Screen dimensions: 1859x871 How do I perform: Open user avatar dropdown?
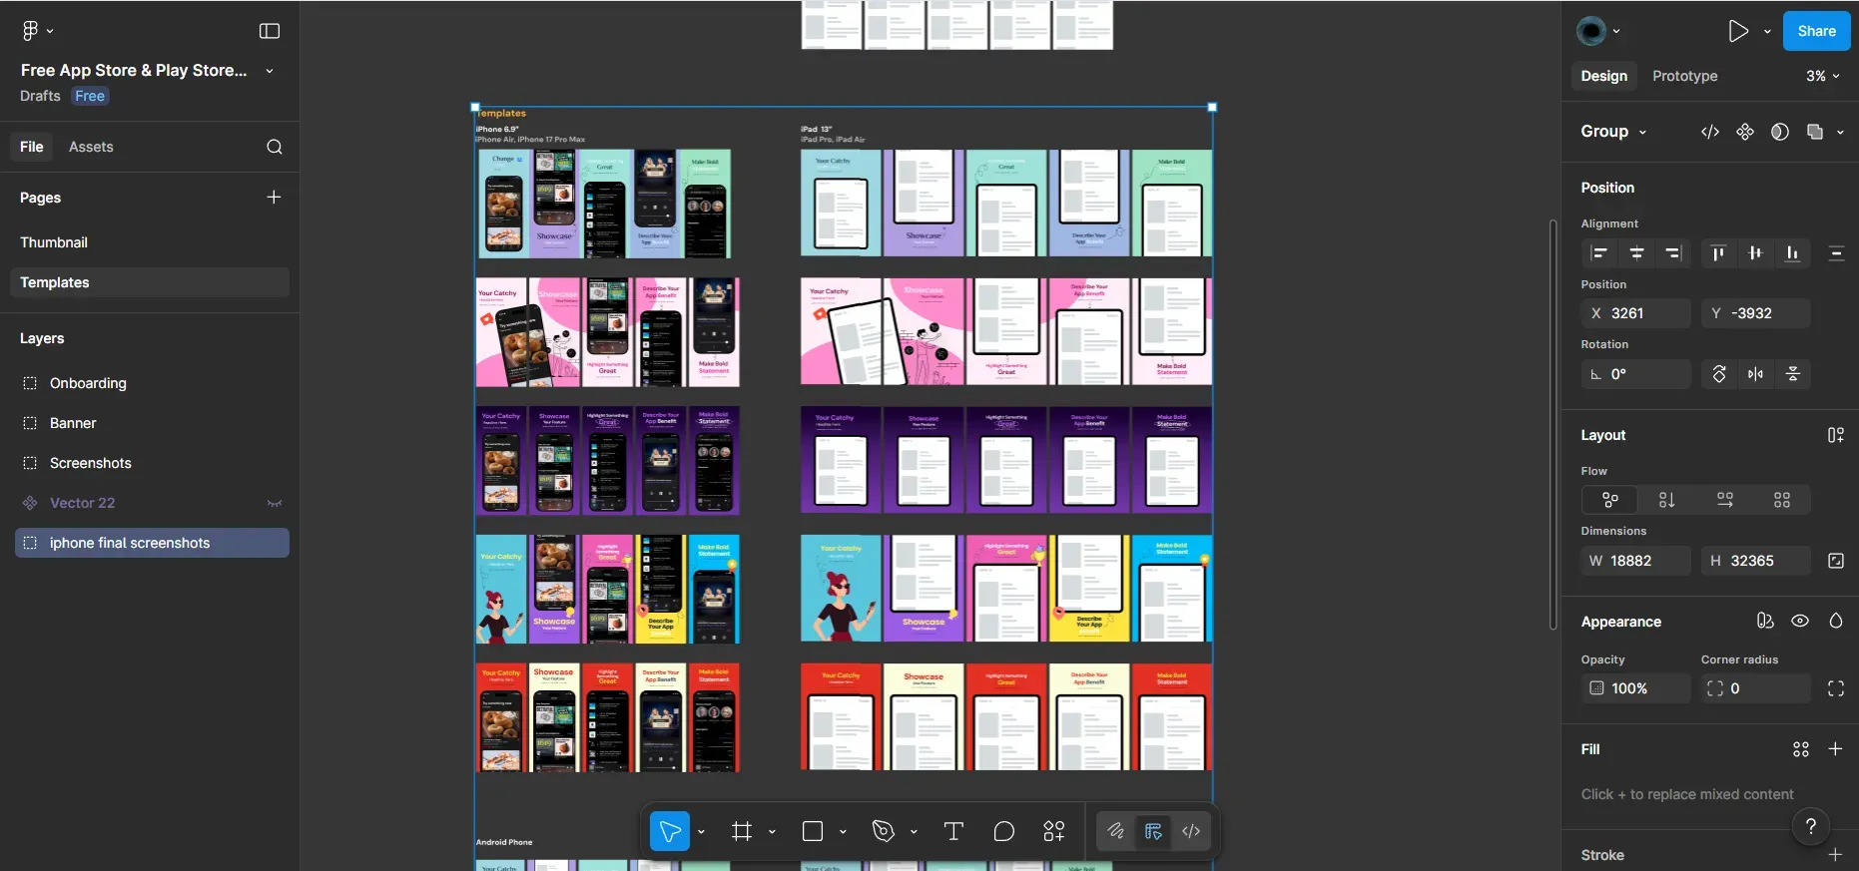pos(1598,31)
